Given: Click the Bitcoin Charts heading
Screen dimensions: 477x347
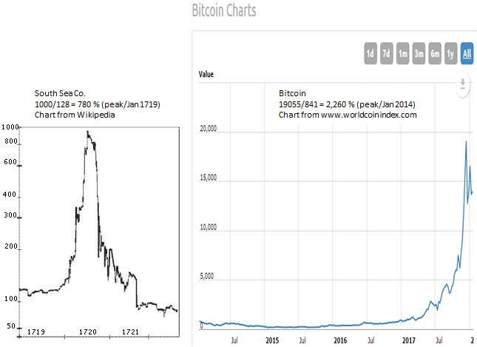Looking at the screenshot, I should [x=223, y=12].
